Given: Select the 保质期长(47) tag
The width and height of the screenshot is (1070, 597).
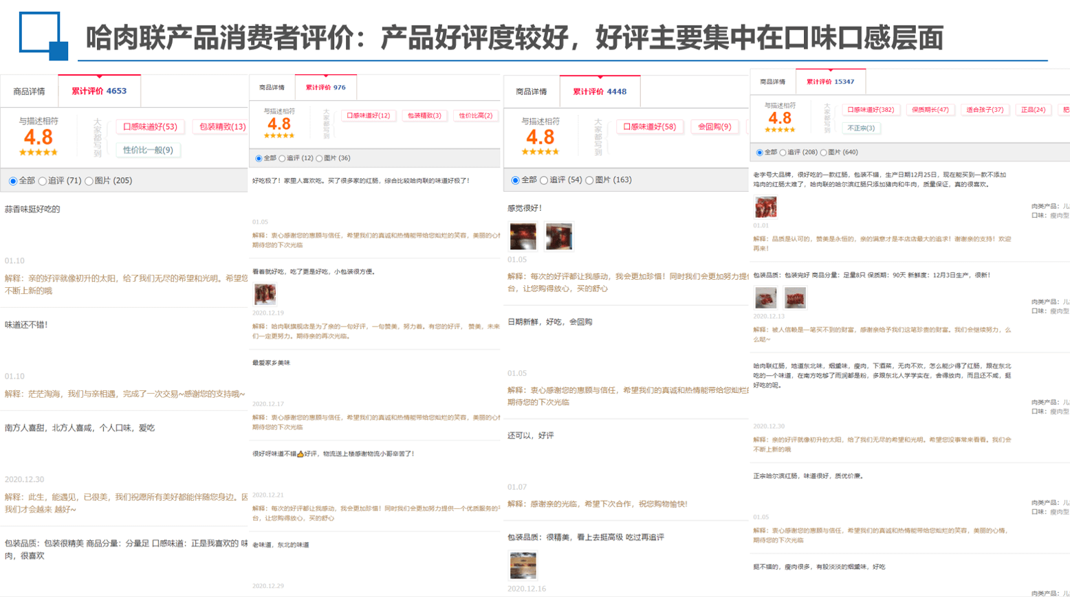Looking at the screenshot, I should click(930, 110).
